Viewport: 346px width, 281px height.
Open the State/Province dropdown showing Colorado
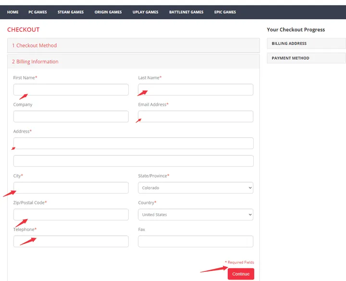tap(195, 188)
